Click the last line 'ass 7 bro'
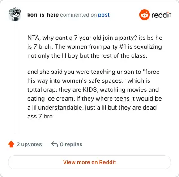179x177 pixels. pos(40,117)
